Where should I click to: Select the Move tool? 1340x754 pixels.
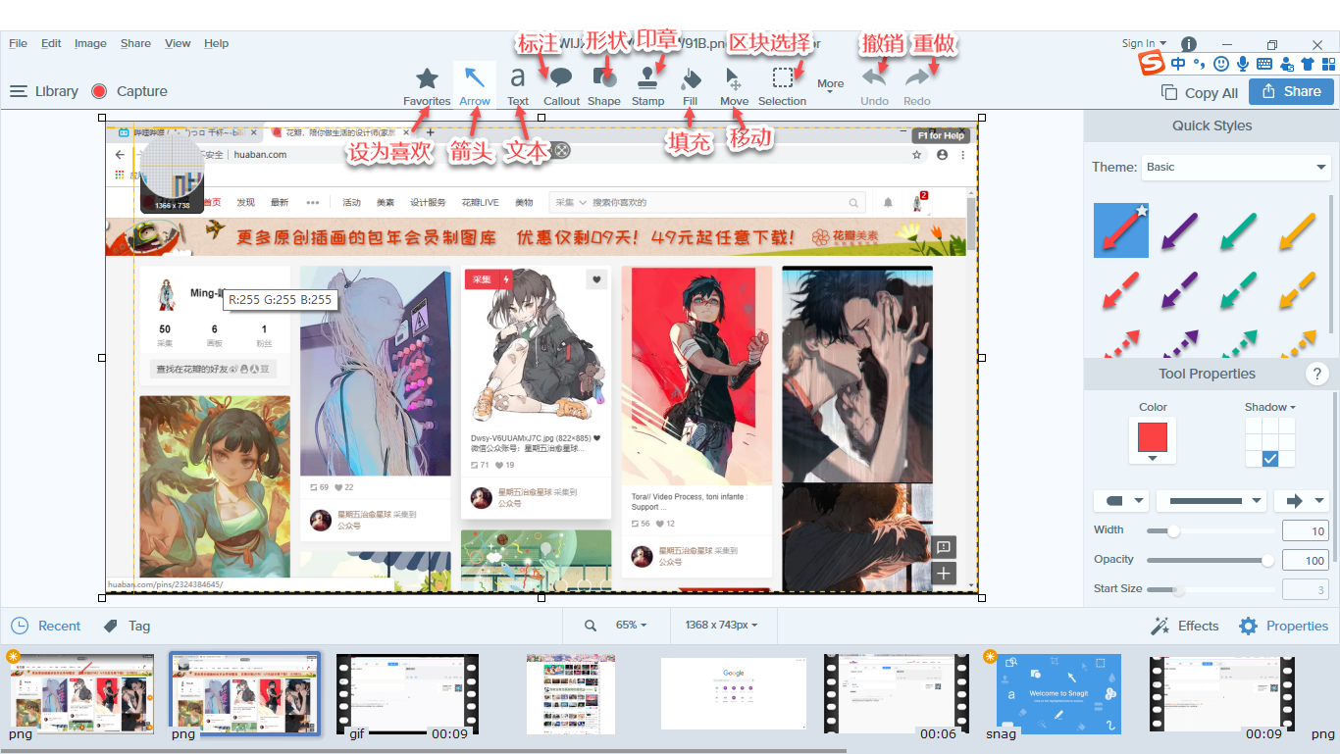pyautogui.click(x=734, y=86)
